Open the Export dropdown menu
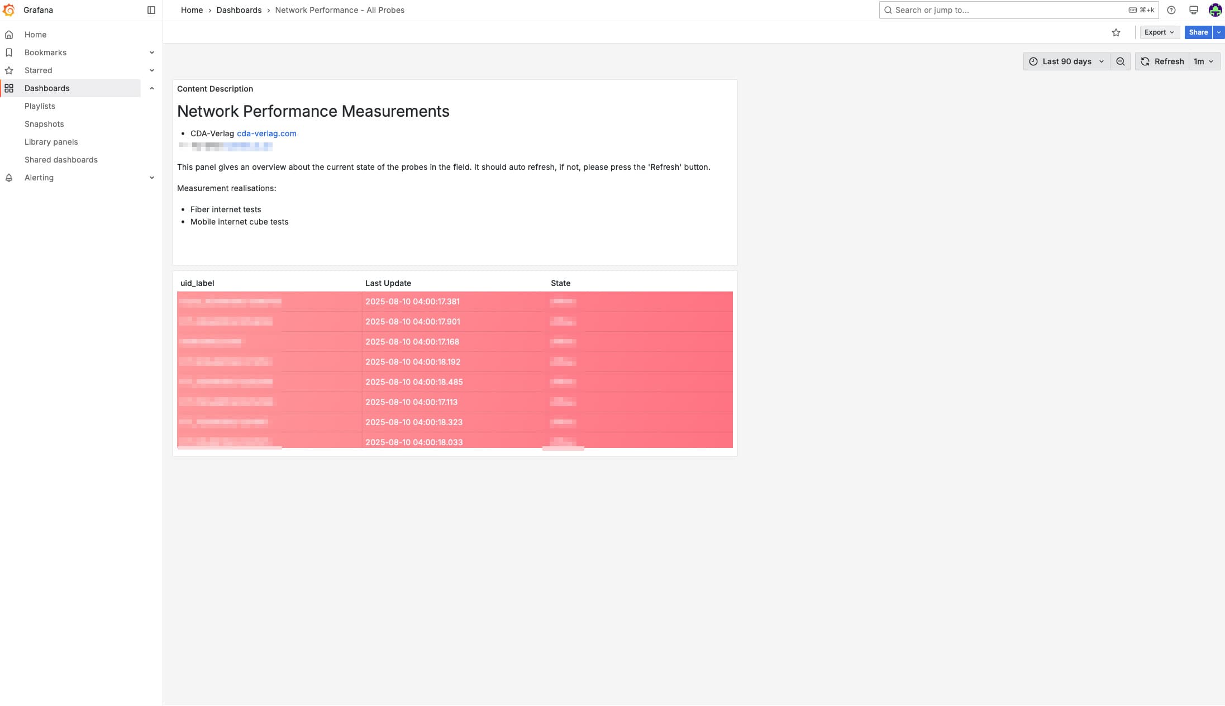The height and width of the screenshot is (706, 1225). [x=1159, y=32]
